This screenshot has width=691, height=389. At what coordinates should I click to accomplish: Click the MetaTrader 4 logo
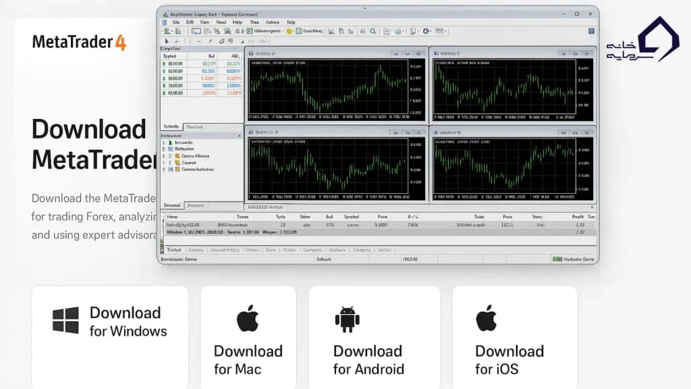click(80, 43)
